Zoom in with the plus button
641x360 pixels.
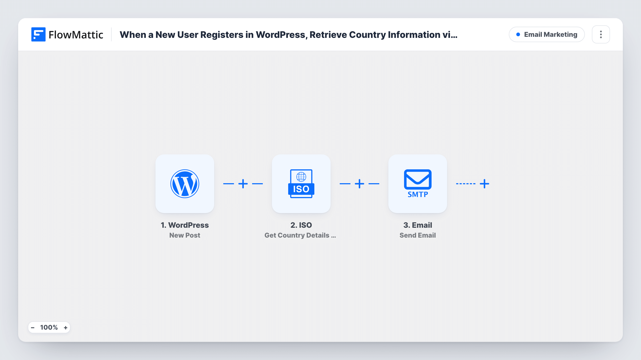(x=65, y=327)
